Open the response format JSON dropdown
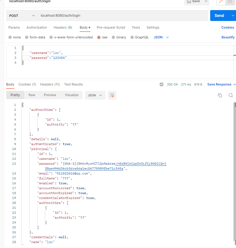This screenshot has width=236, height=248. pos(95,95)
